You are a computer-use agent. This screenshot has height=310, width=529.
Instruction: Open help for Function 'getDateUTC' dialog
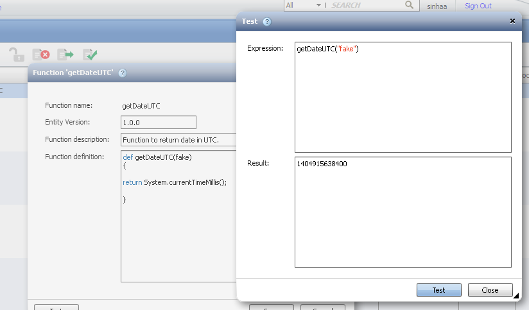(x=123, y=73)
